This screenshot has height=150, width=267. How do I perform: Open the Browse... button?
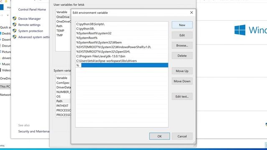point(182,45)
